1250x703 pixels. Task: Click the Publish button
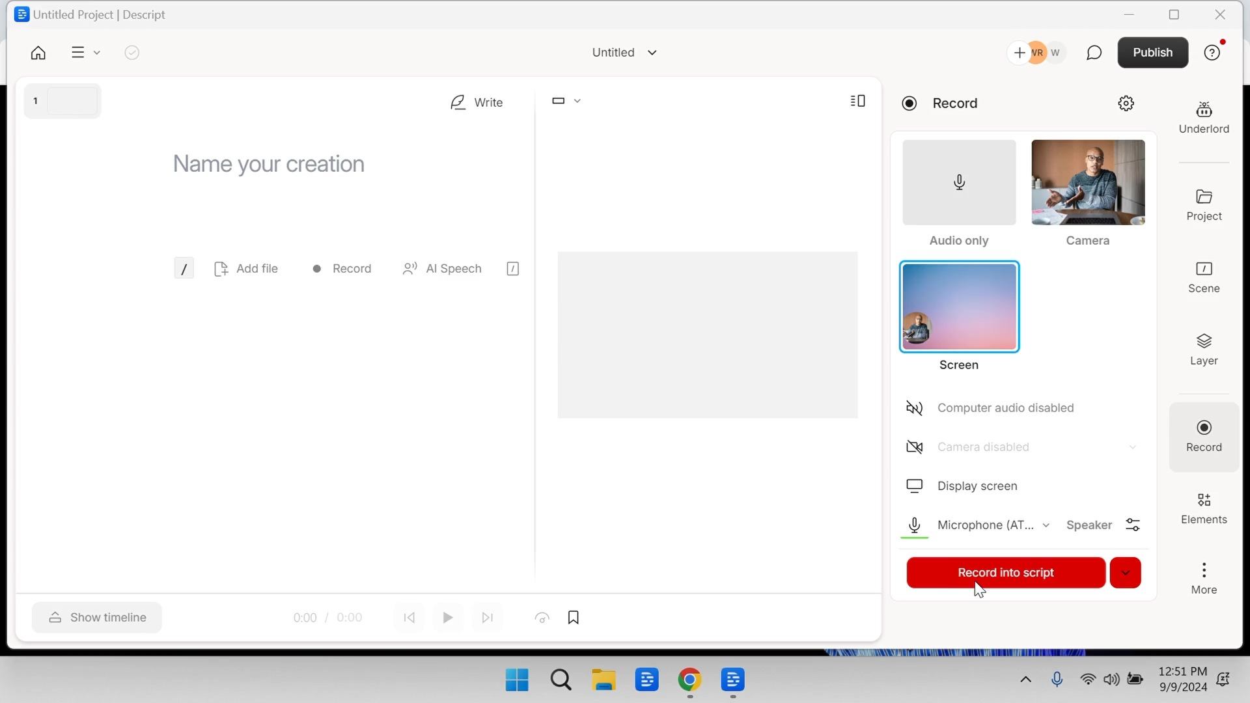pyautogui.click(x=1152, y=53)
